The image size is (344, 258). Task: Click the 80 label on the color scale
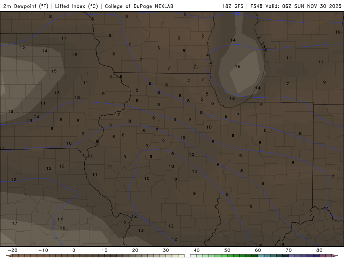319,250
